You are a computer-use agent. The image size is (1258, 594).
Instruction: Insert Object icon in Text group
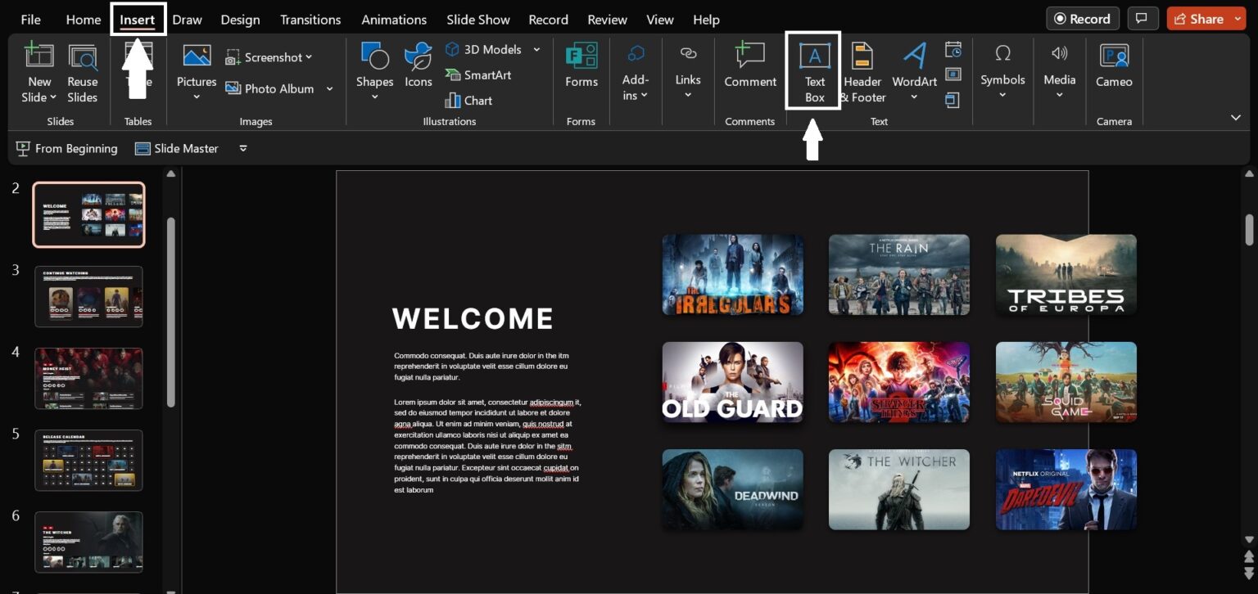pos(953,100)
